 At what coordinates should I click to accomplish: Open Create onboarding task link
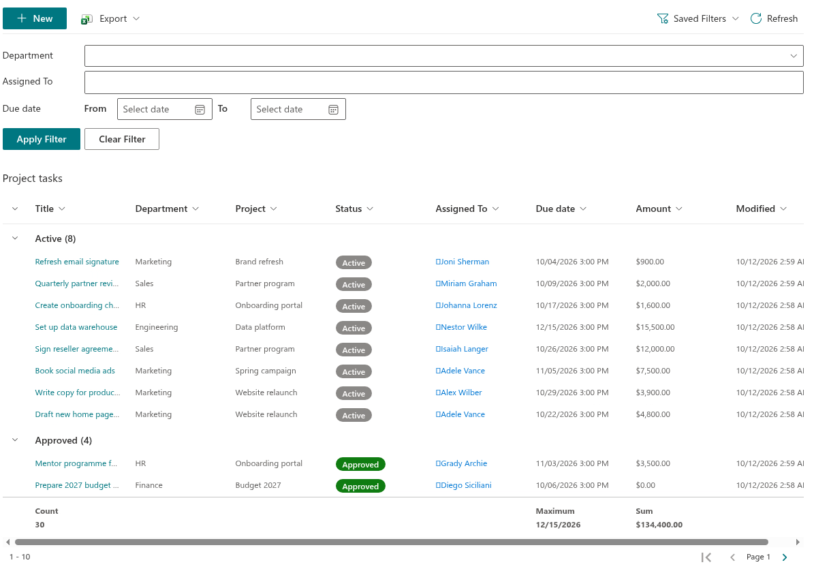pos(77,305)
